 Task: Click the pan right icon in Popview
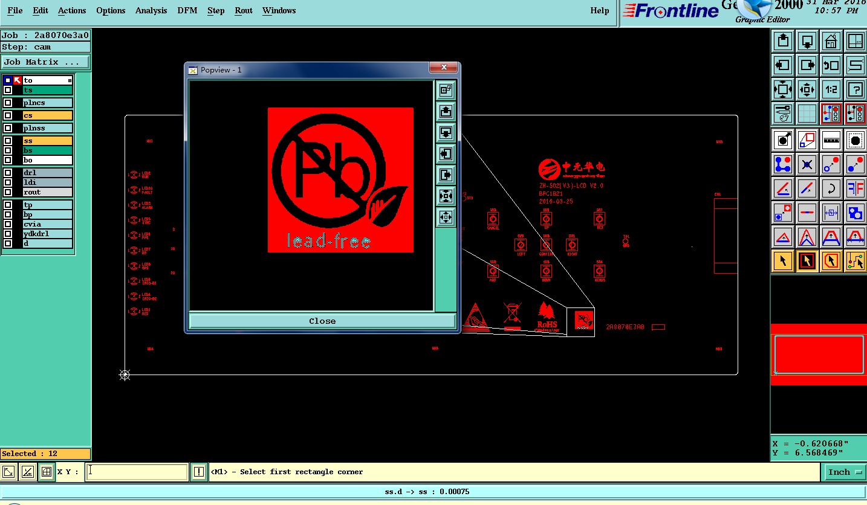coord(446,175)
